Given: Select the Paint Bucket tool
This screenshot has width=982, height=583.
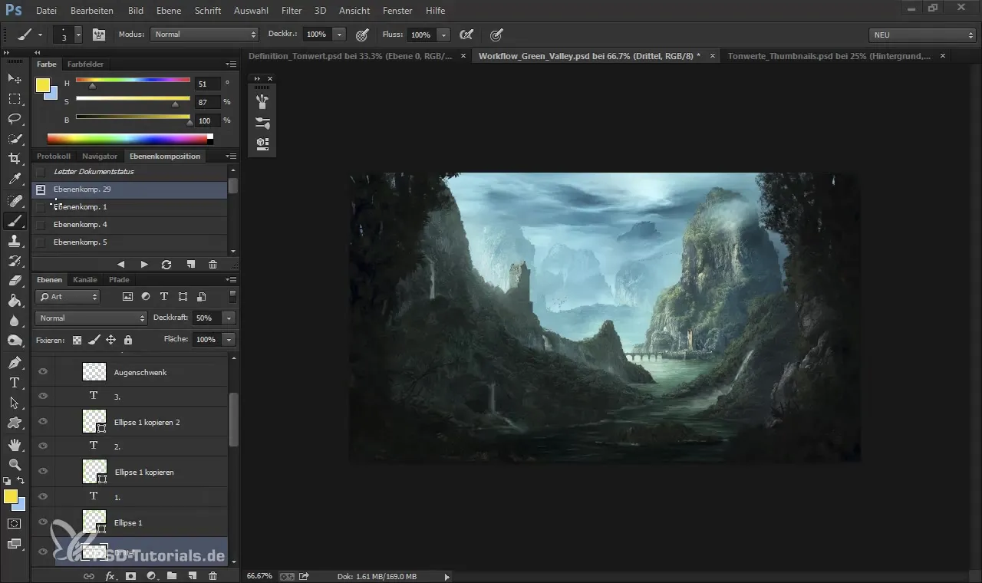Looking at the screenshot, I should click(x=15, y=301).
